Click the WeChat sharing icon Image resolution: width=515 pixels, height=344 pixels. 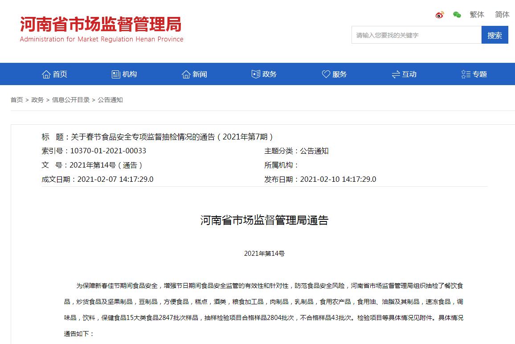click(456, 15)
